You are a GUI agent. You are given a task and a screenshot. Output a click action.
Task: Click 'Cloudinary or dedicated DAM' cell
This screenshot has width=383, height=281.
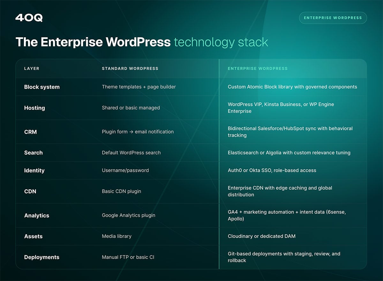[261, 236]
